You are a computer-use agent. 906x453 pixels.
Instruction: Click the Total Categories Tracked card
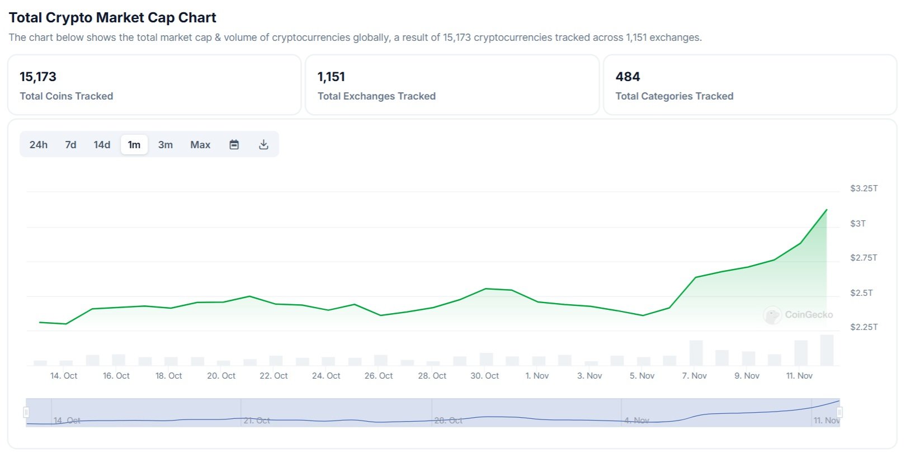pos(750,85)
